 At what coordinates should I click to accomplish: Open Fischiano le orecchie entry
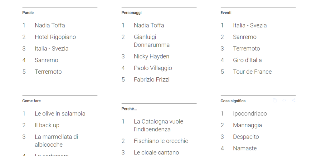(x=161, y=141)
